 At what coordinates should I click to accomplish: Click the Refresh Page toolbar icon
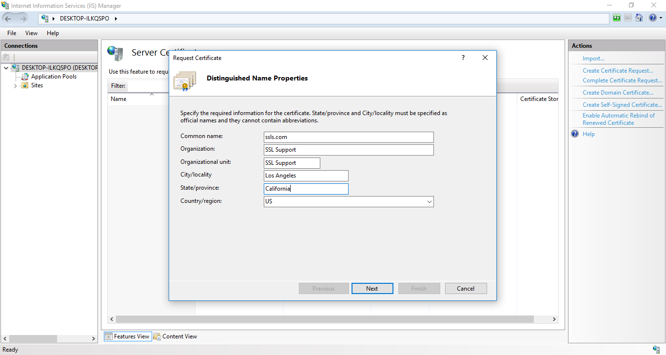tap(617, 18)
